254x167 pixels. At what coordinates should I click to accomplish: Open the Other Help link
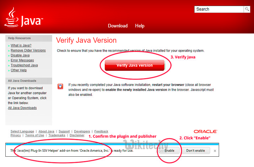[19, 70]
